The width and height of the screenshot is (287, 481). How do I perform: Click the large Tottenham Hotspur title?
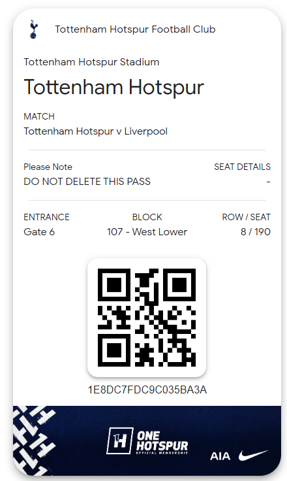pyautogui.click(x=113, y=88)
